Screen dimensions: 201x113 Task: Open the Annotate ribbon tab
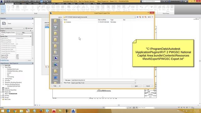coord(36,3)
